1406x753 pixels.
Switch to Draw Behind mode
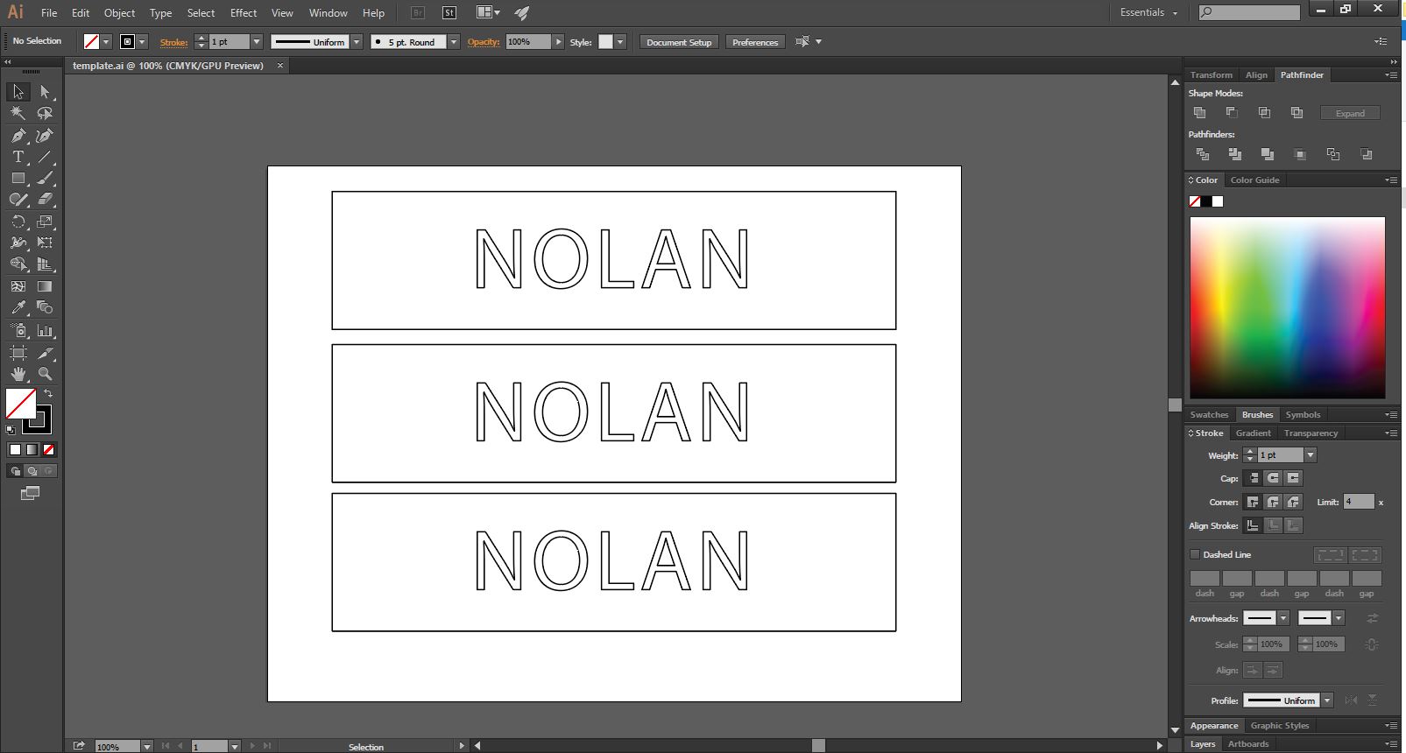tap(32, 471)
